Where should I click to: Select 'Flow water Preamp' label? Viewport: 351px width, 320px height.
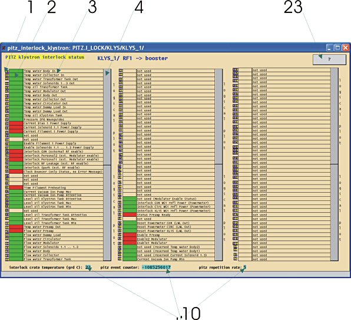point(39,231)
